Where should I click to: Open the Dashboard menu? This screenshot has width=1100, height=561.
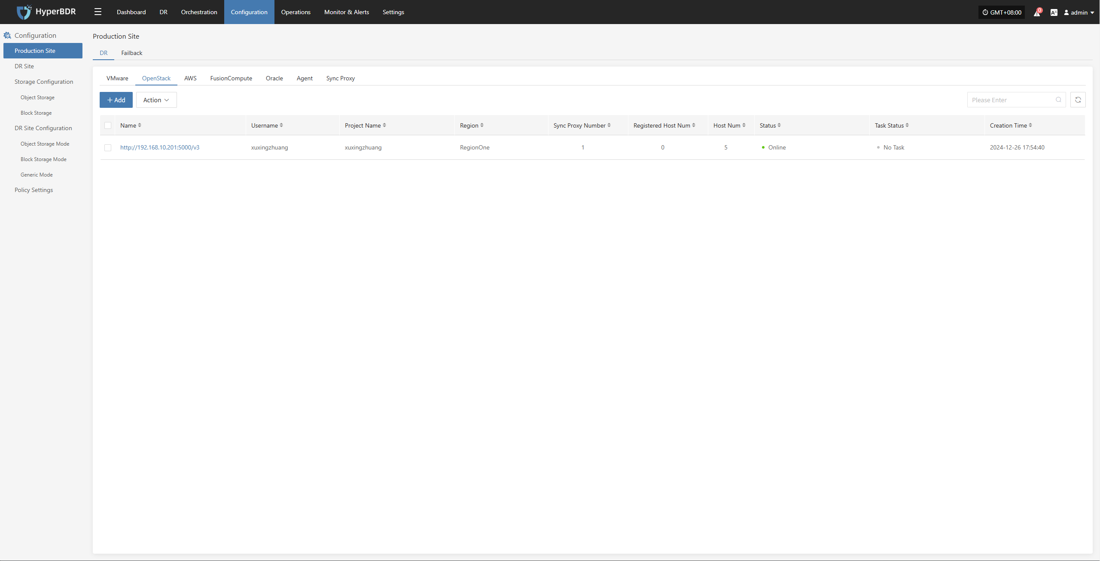click(131, 12)
